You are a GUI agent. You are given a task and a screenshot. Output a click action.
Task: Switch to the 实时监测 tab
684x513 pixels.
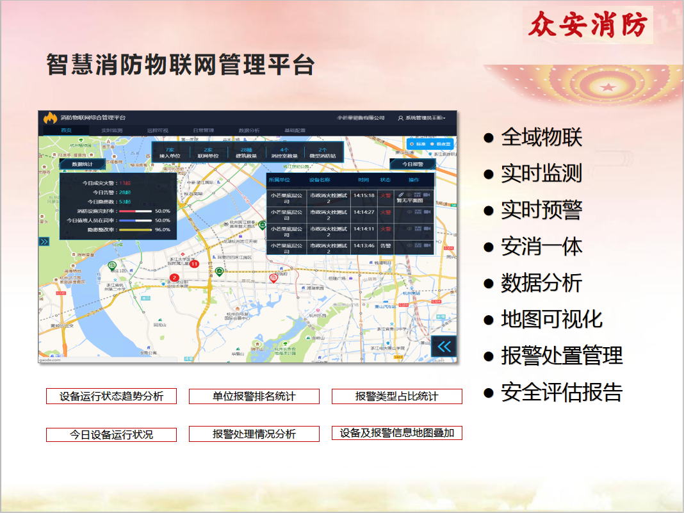(x=112, y=131)
